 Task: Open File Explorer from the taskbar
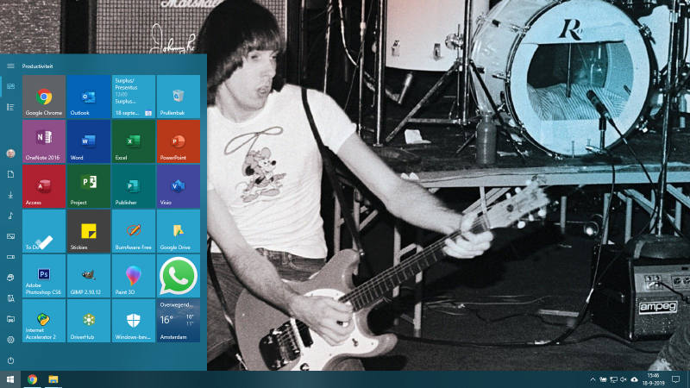coord(53,379)
